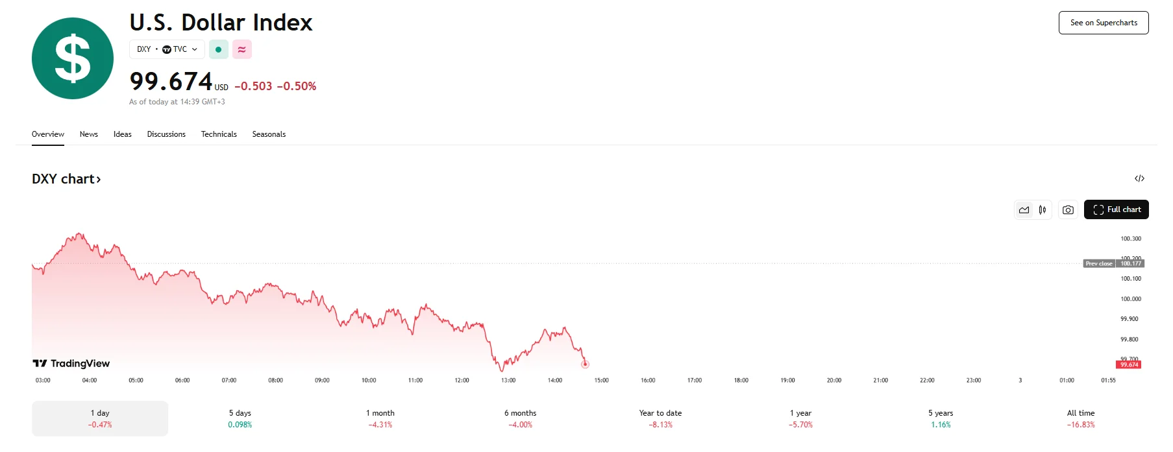Select the 5 years time range
The height and width of the screenshot is (452, 1173).
point(941,418)
